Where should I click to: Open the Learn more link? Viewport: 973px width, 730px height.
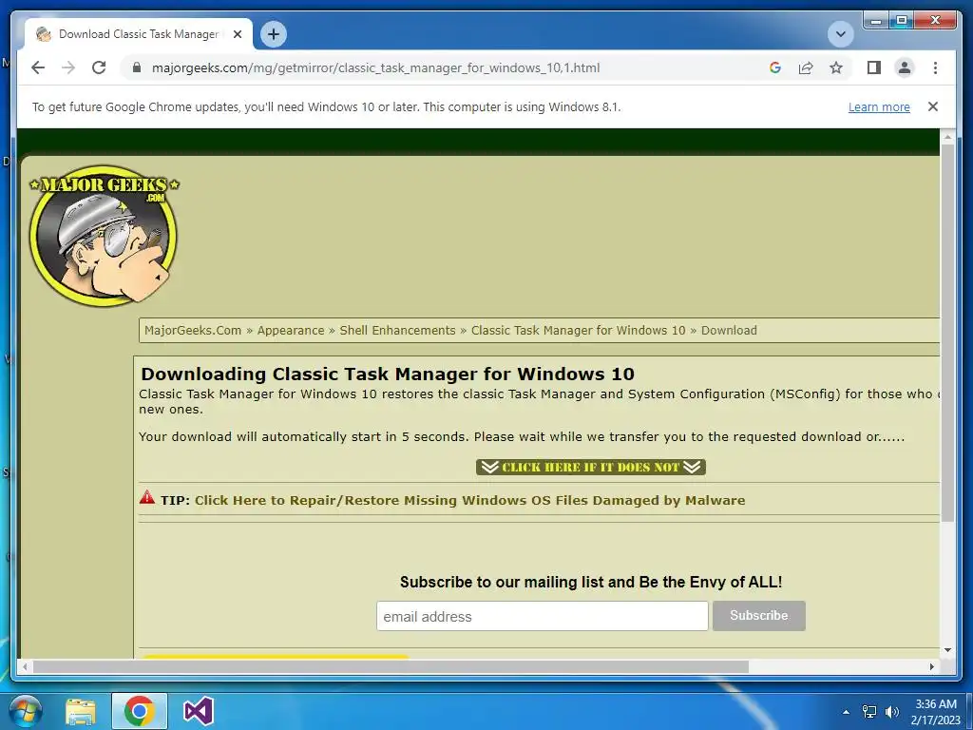click(879, 106)
